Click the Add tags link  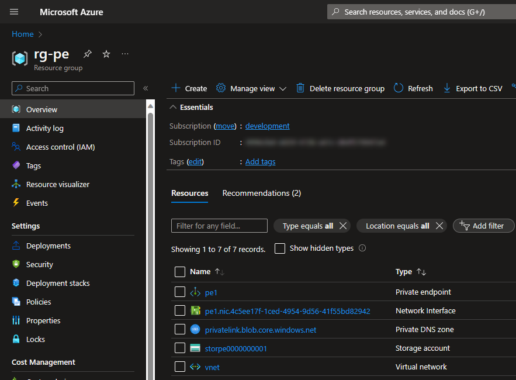(x=260, y=162)
